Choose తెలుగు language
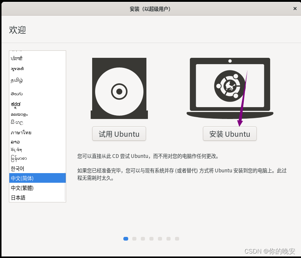 38,94
